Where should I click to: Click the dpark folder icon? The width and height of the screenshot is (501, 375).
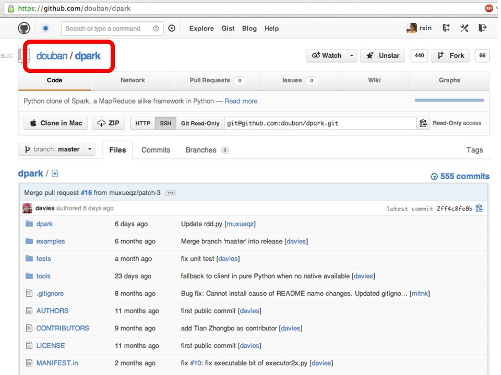point(29,223)
